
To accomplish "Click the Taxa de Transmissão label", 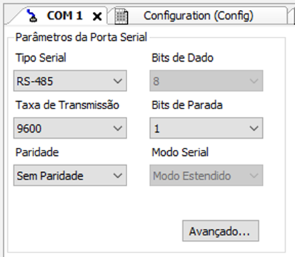I will coord(68,105).
